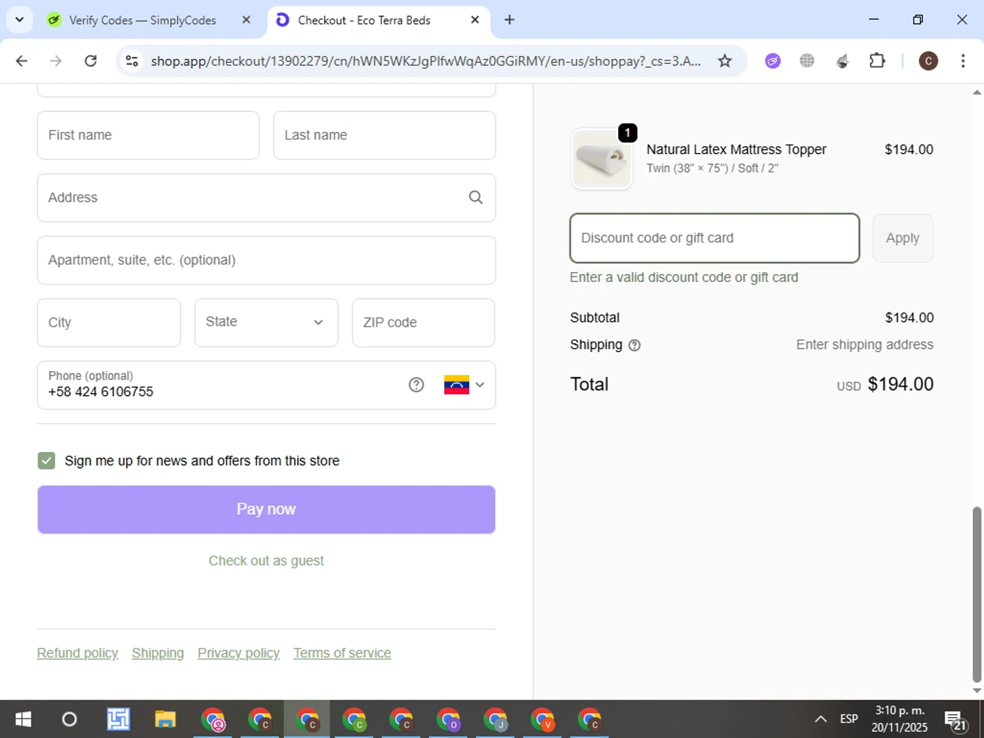Click the gray bird extension icon
The height and width of the screenshot is (738, 984).
pos(842,61)
